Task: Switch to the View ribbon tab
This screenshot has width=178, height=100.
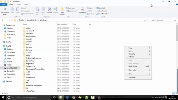Action: pyautogui.click(x=26, y=4)
